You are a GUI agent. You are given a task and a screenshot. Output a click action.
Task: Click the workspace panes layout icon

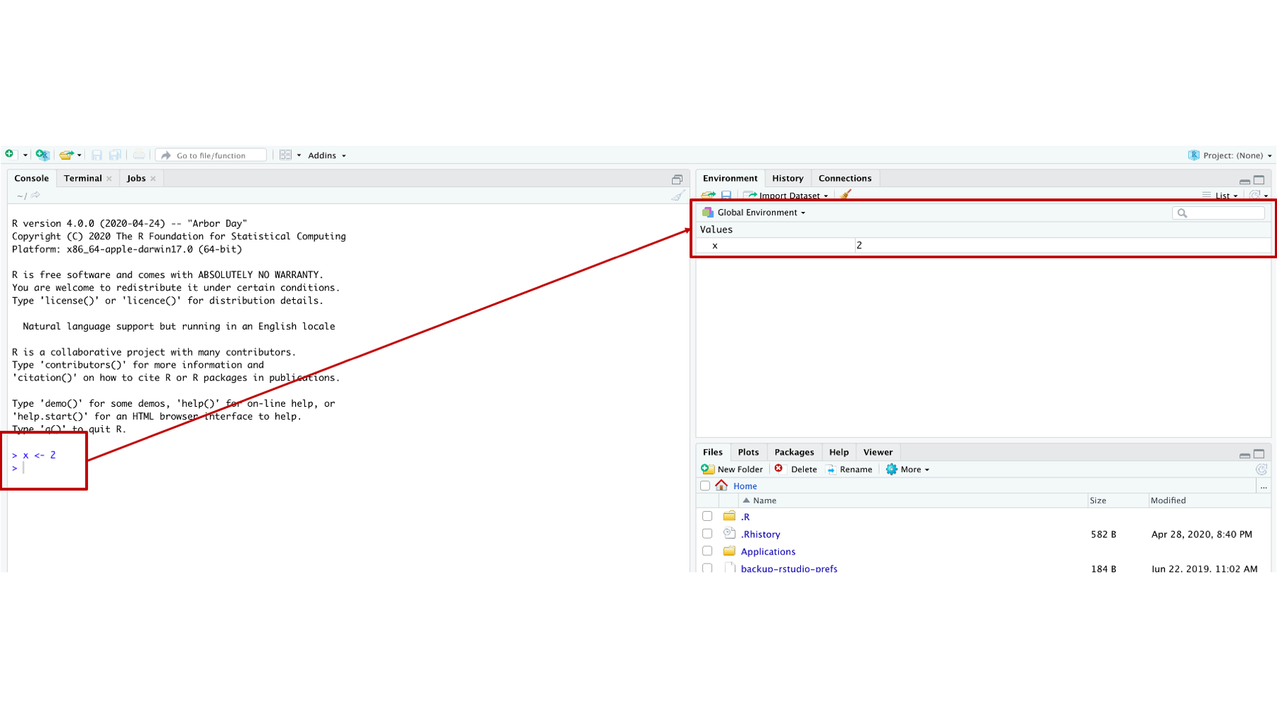pyautogui.click(x=285, y=155)
